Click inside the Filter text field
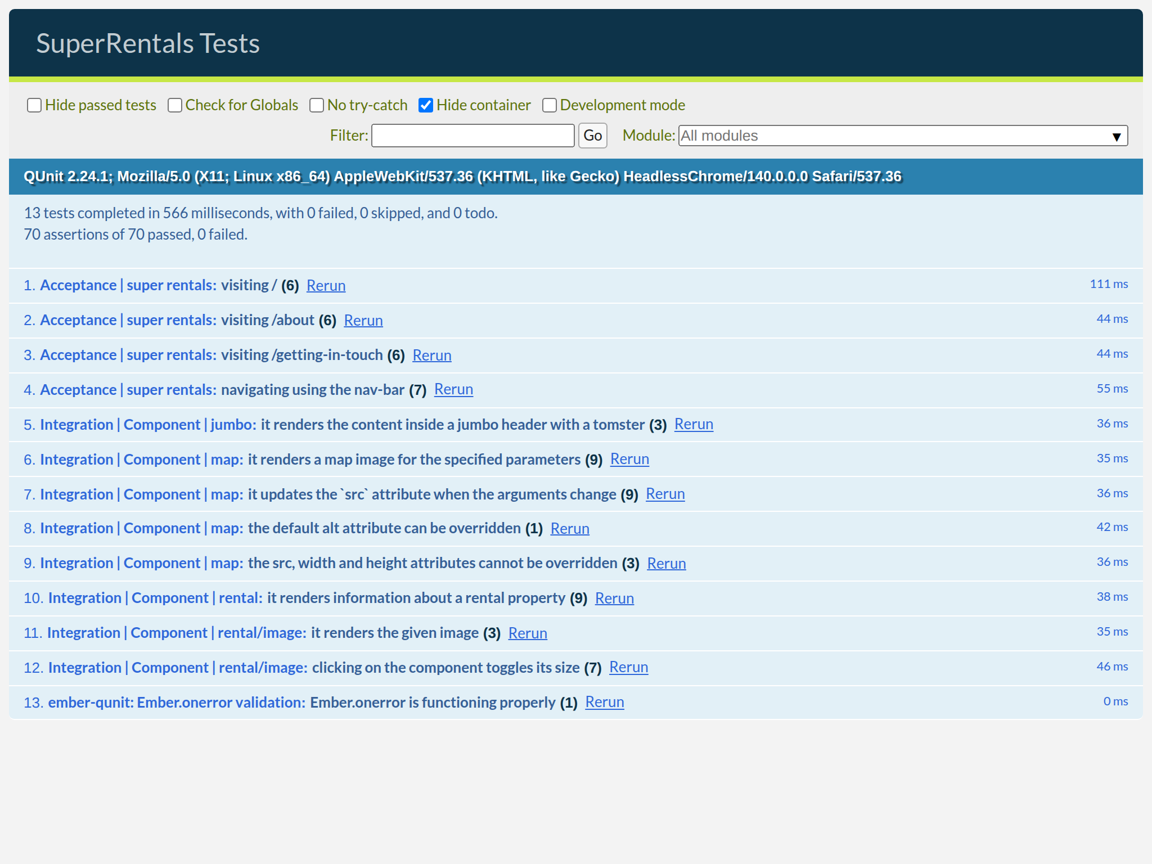The height and width of the screenshot is (864, 1152). [x=472, y=136]
